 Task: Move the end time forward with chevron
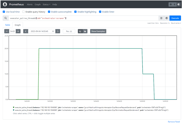click(x=57, y=31)
